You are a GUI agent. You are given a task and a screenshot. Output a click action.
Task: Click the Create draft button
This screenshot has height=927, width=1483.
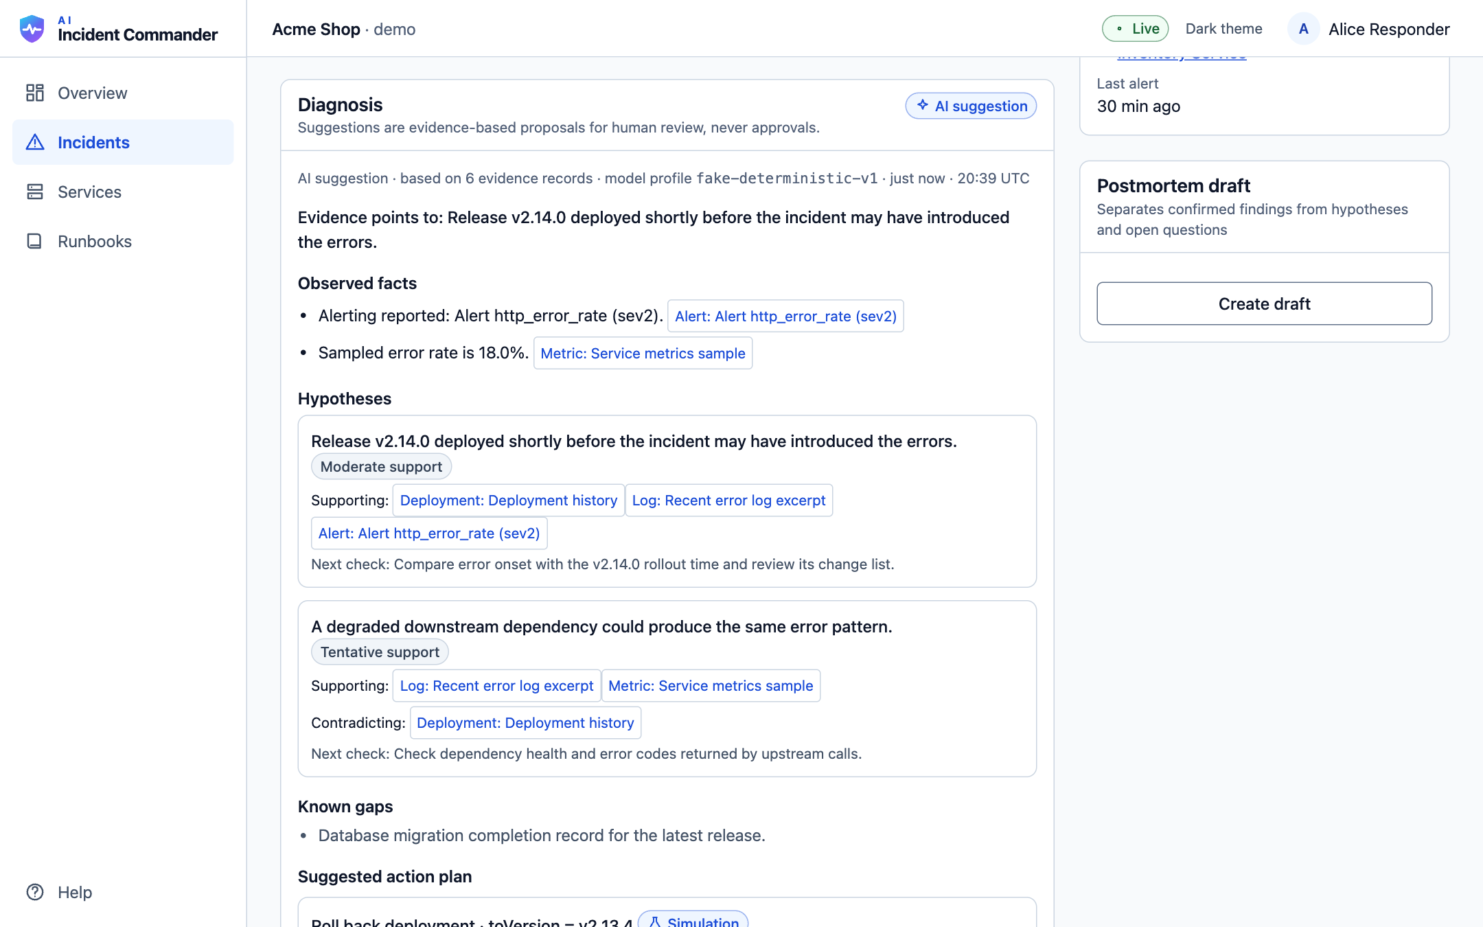1264,304
